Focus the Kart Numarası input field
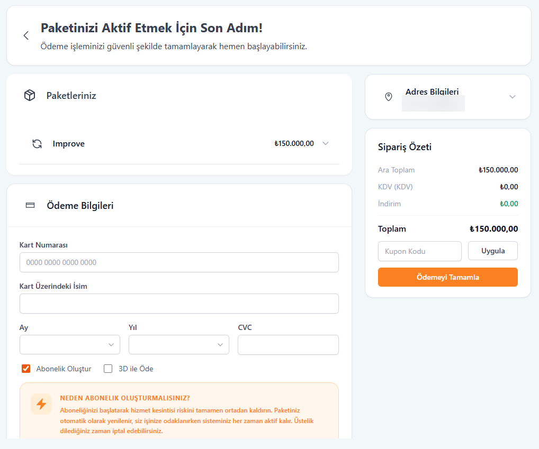The width and height of the screenshot is (539, 449). click(x=179, y=262)
